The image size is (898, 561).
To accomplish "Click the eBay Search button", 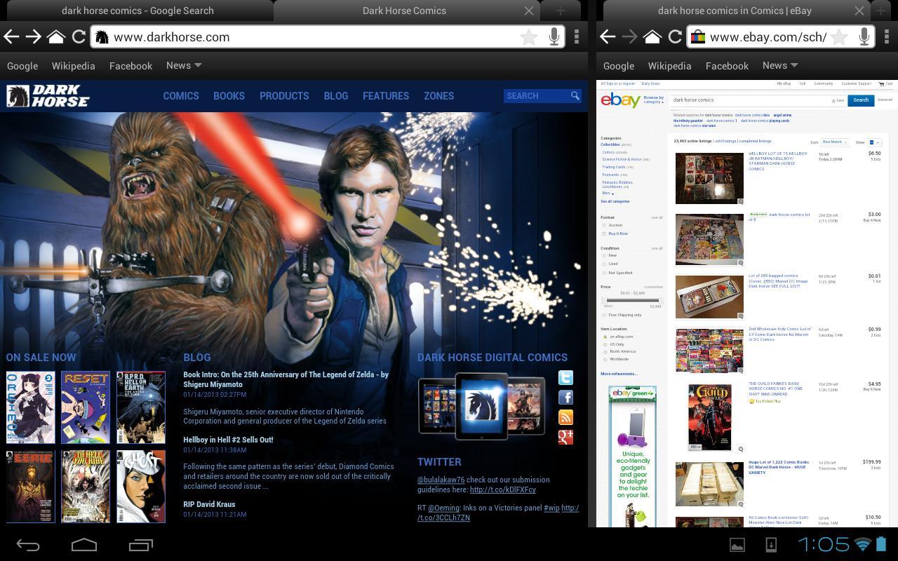I will click(861, 100).
